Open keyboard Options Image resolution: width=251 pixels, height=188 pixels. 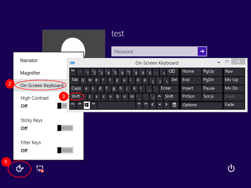pyautogui.click(x=201, y=104)
